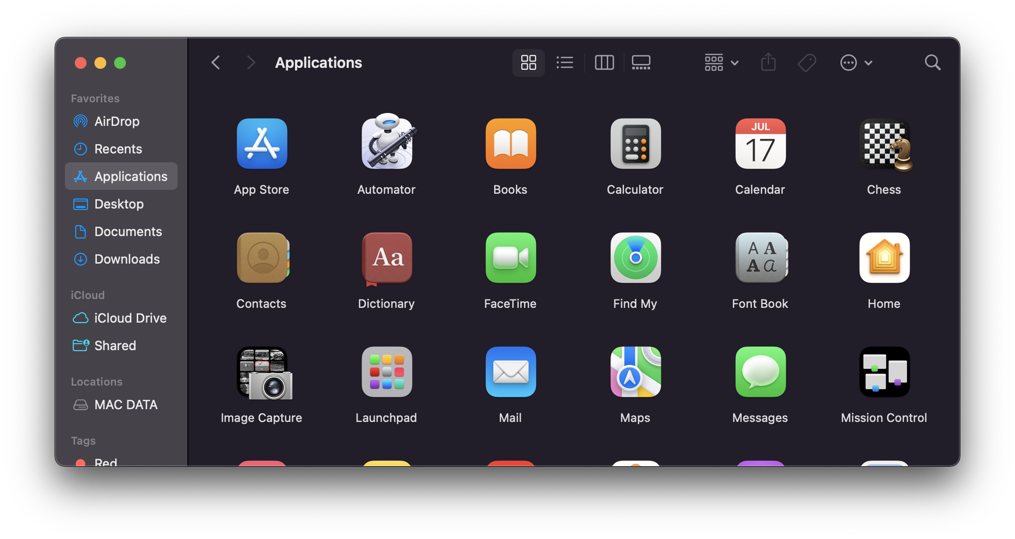Go back with the back arrow
This screenshot has width=1015, height=539.
(x=215, y=62)
